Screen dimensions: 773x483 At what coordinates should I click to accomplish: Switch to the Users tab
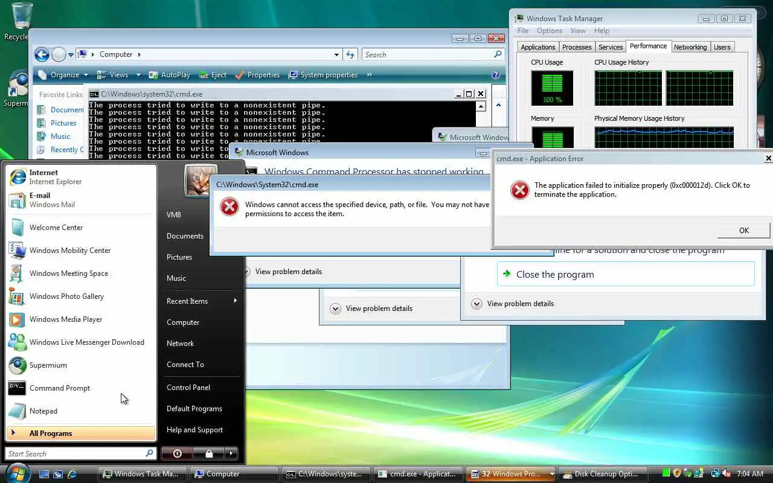click(722, 47)
